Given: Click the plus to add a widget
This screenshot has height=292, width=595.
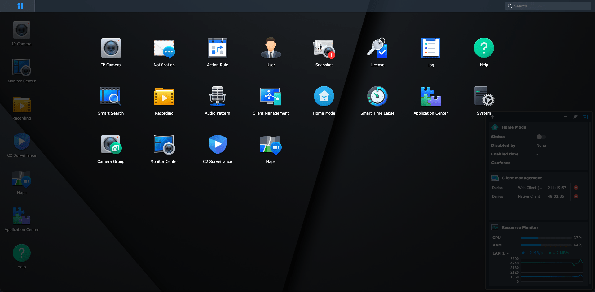Looking at the screenshot, I should [x=492, y=117].
